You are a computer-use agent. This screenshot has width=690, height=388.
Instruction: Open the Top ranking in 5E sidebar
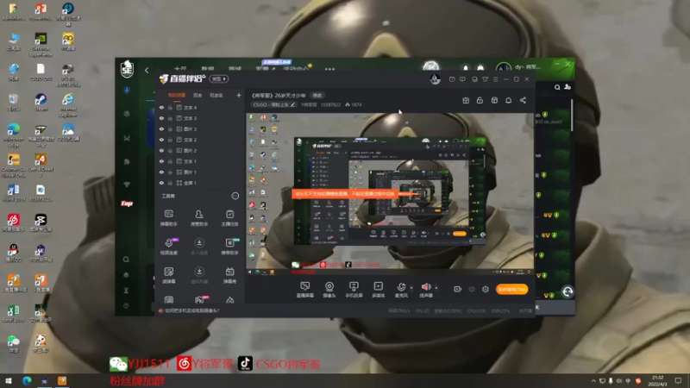pos(127,203)
